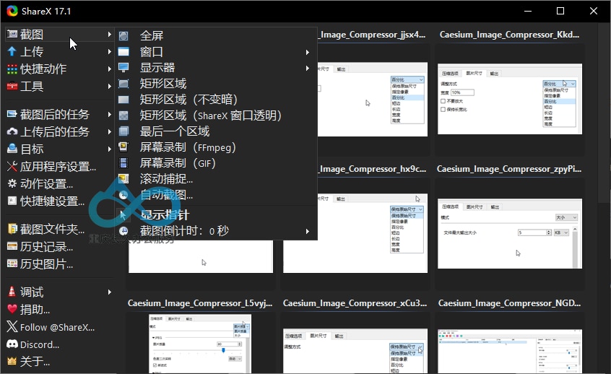611x374 pixels.
Task: Click the 快捷键设置 keyboard icon
Action: pos(12,201)
